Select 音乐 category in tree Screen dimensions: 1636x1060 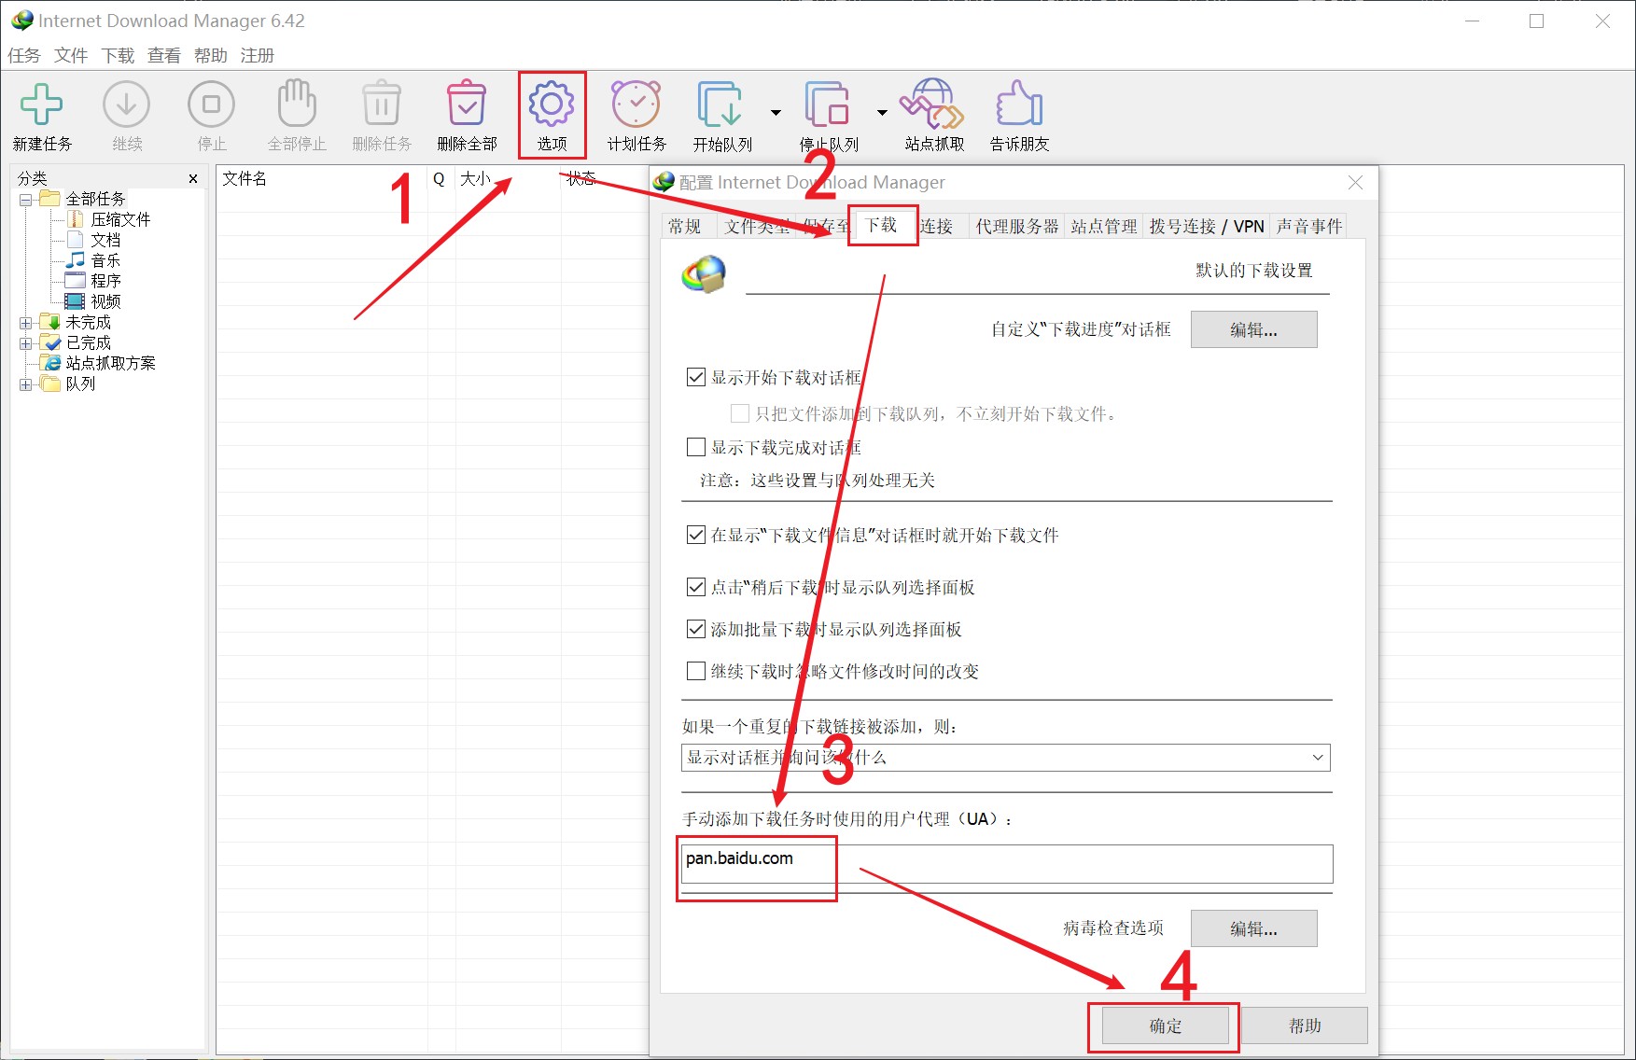tap(105, 260)
